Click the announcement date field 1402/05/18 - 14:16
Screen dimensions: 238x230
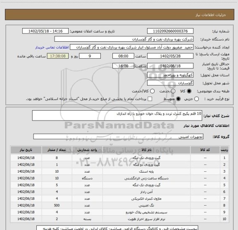point(45,31)
